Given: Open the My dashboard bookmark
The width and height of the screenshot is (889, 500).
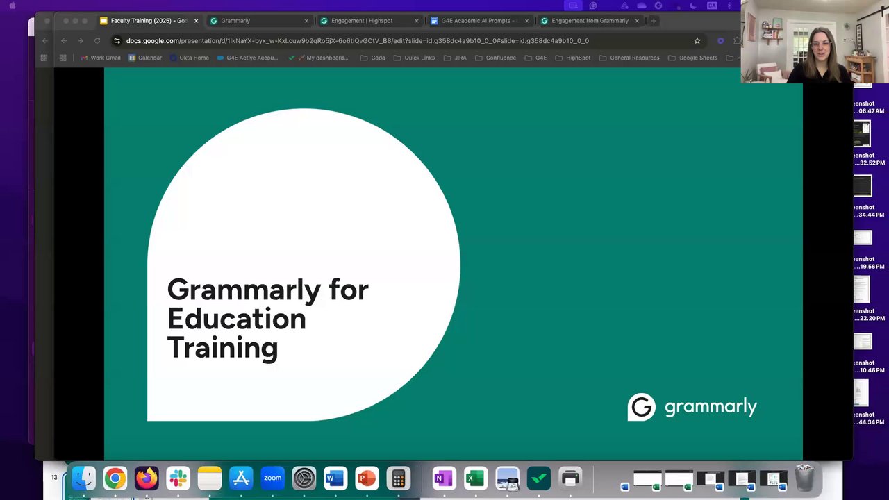Looking at the screenshot, I should [x=318, y=58].
